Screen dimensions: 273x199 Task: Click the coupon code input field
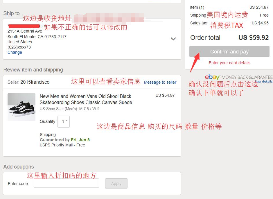pos(66,183)
